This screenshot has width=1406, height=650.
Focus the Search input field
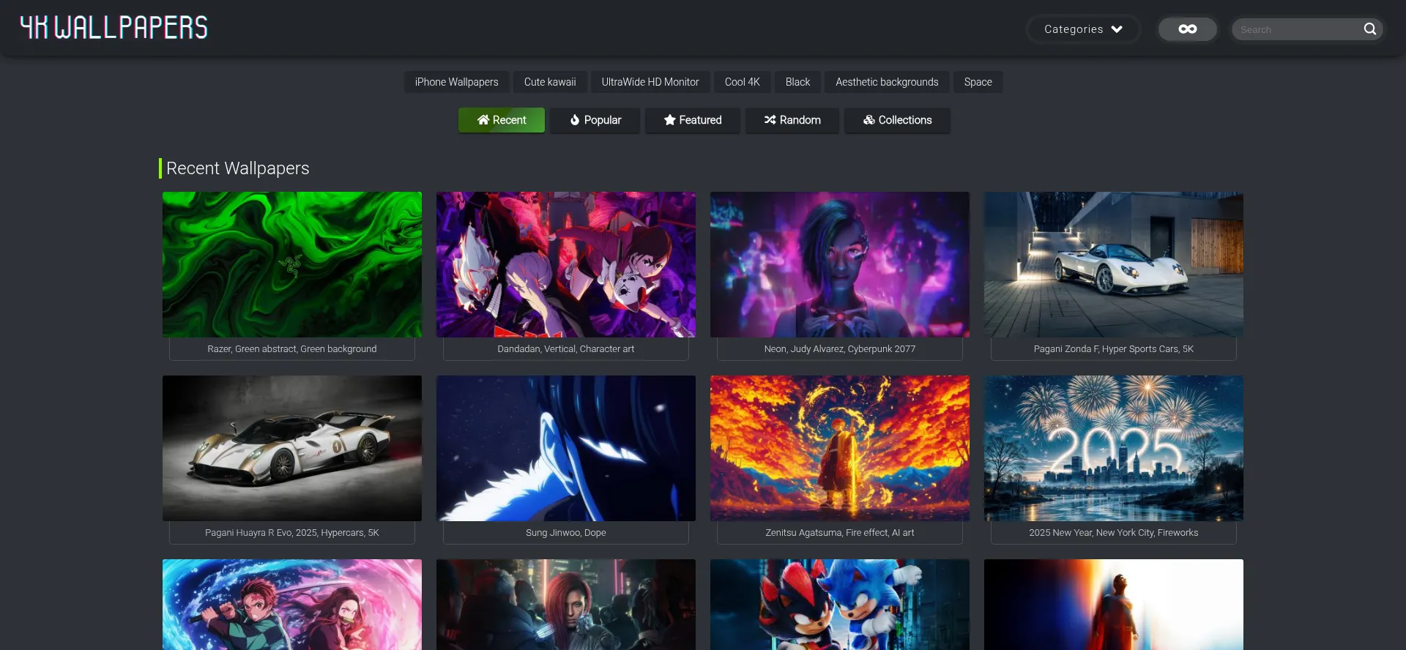tap(1296, 29)
